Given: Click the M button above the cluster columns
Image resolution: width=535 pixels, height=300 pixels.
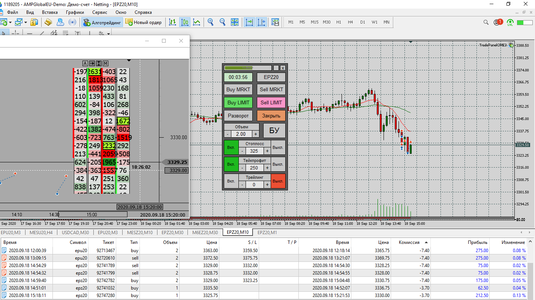Looking at the screenshot, I should (x=105, y=63).
